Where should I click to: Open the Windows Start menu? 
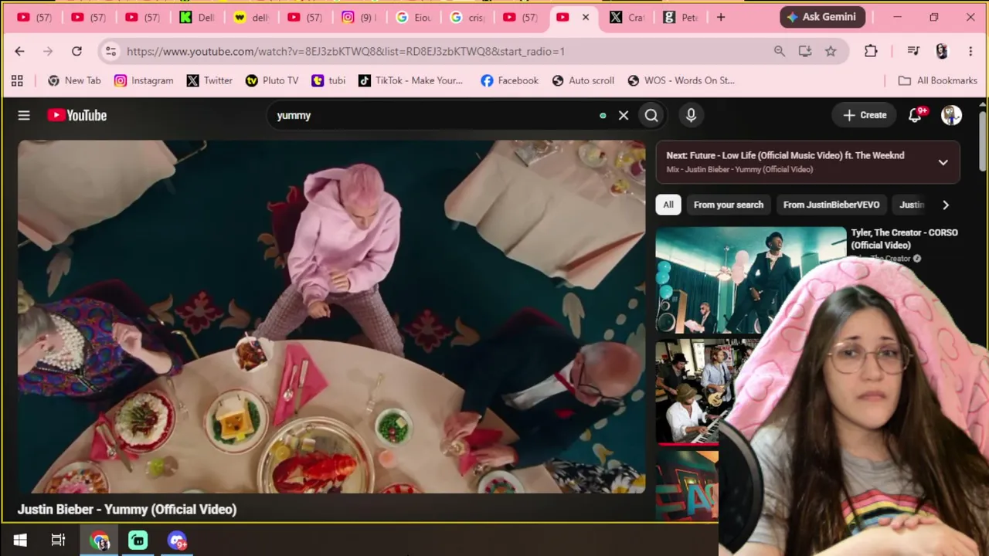(x=20, y=541)
